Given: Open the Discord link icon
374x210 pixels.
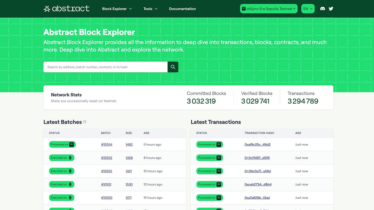Looking at the screenshot, I should tap(322, 9).
